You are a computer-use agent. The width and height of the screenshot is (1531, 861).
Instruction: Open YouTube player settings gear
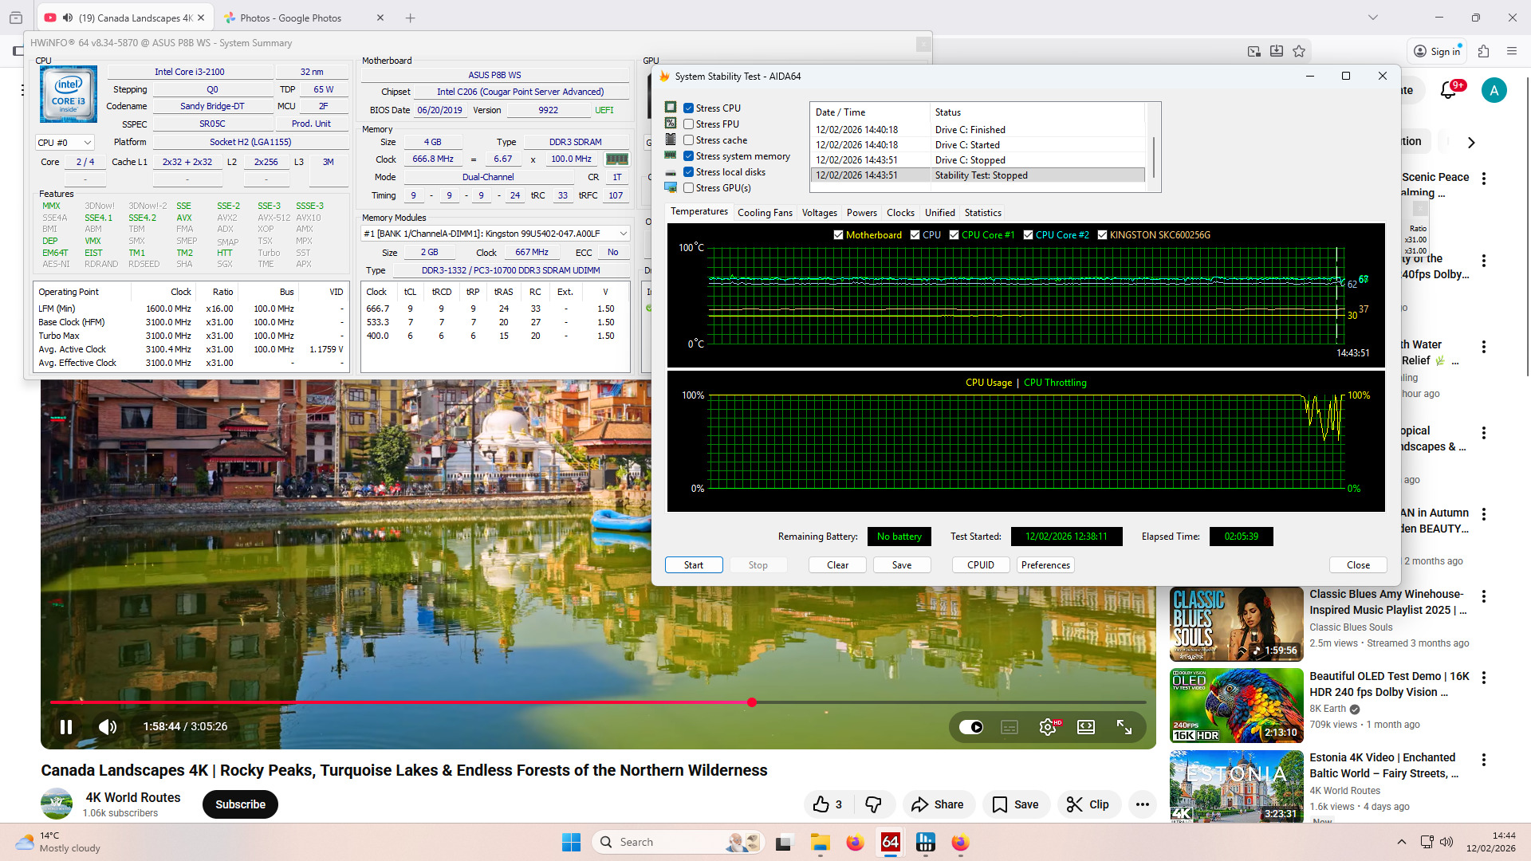pyautogui.click(x=1048, y=726)
